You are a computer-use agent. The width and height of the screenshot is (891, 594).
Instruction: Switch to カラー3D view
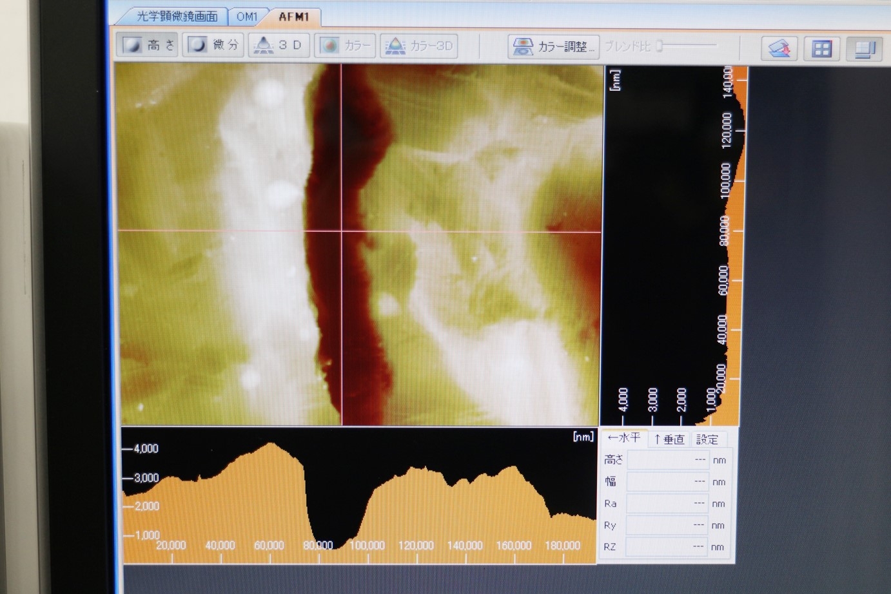pyautogui.click(x=419, y=46)
